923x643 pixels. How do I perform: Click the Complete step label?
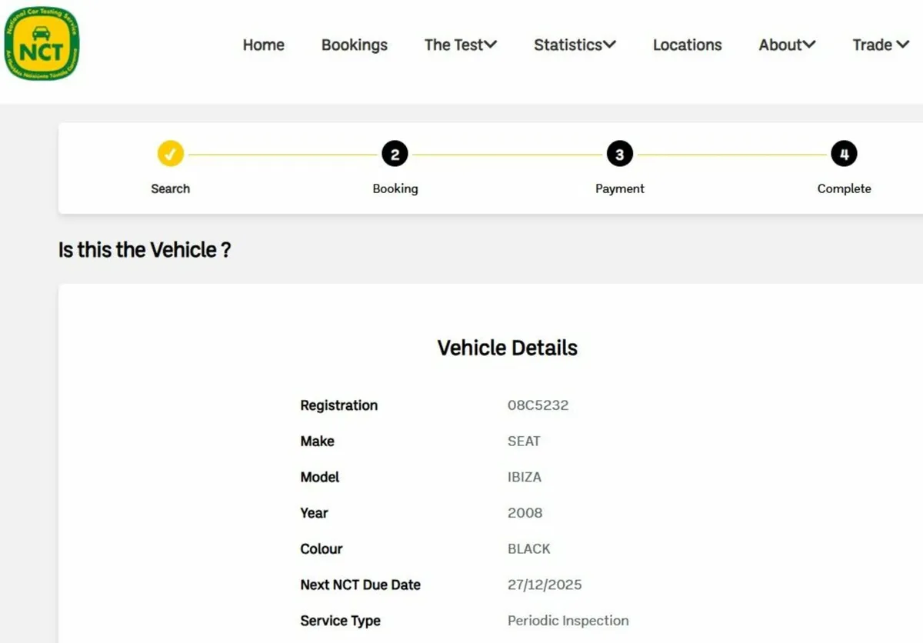(844, 188)
